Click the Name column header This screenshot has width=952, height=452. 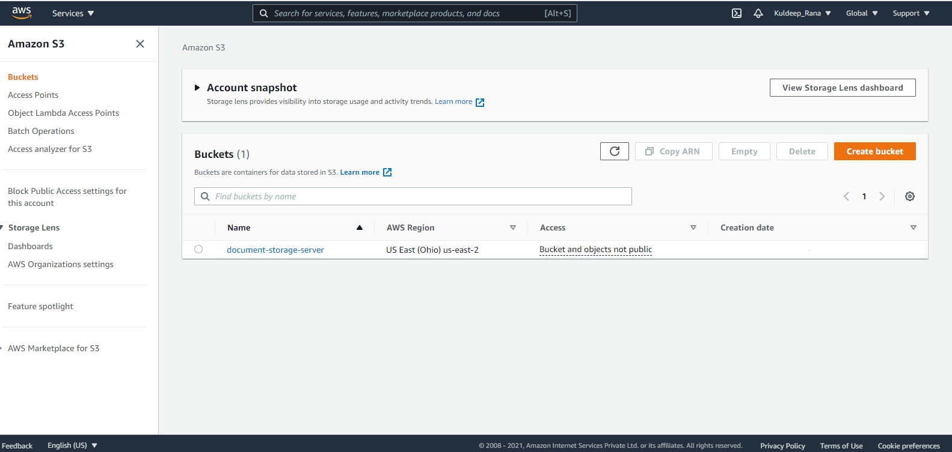coord(239,228)
